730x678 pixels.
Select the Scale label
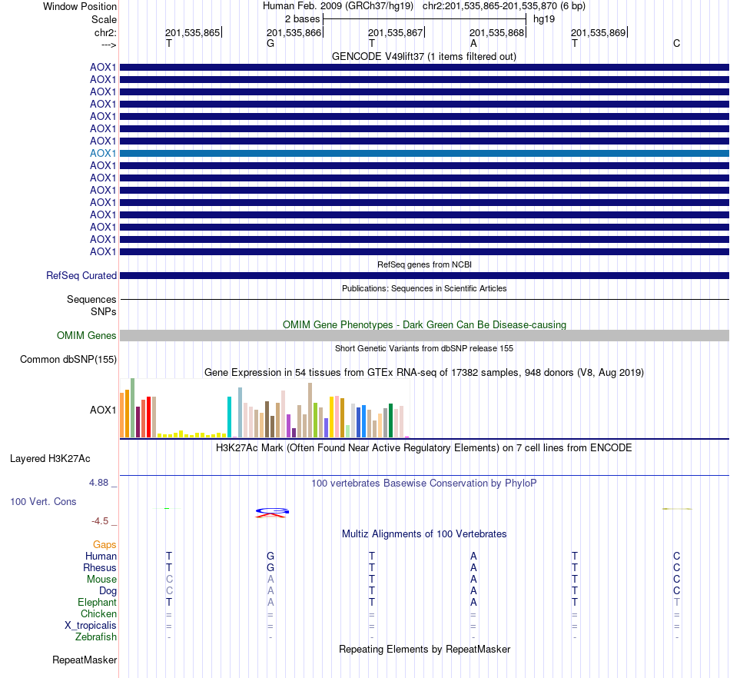click(x=104, y=19)
